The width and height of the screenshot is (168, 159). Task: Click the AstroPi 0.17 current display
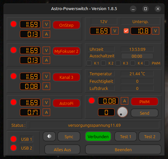30,112
